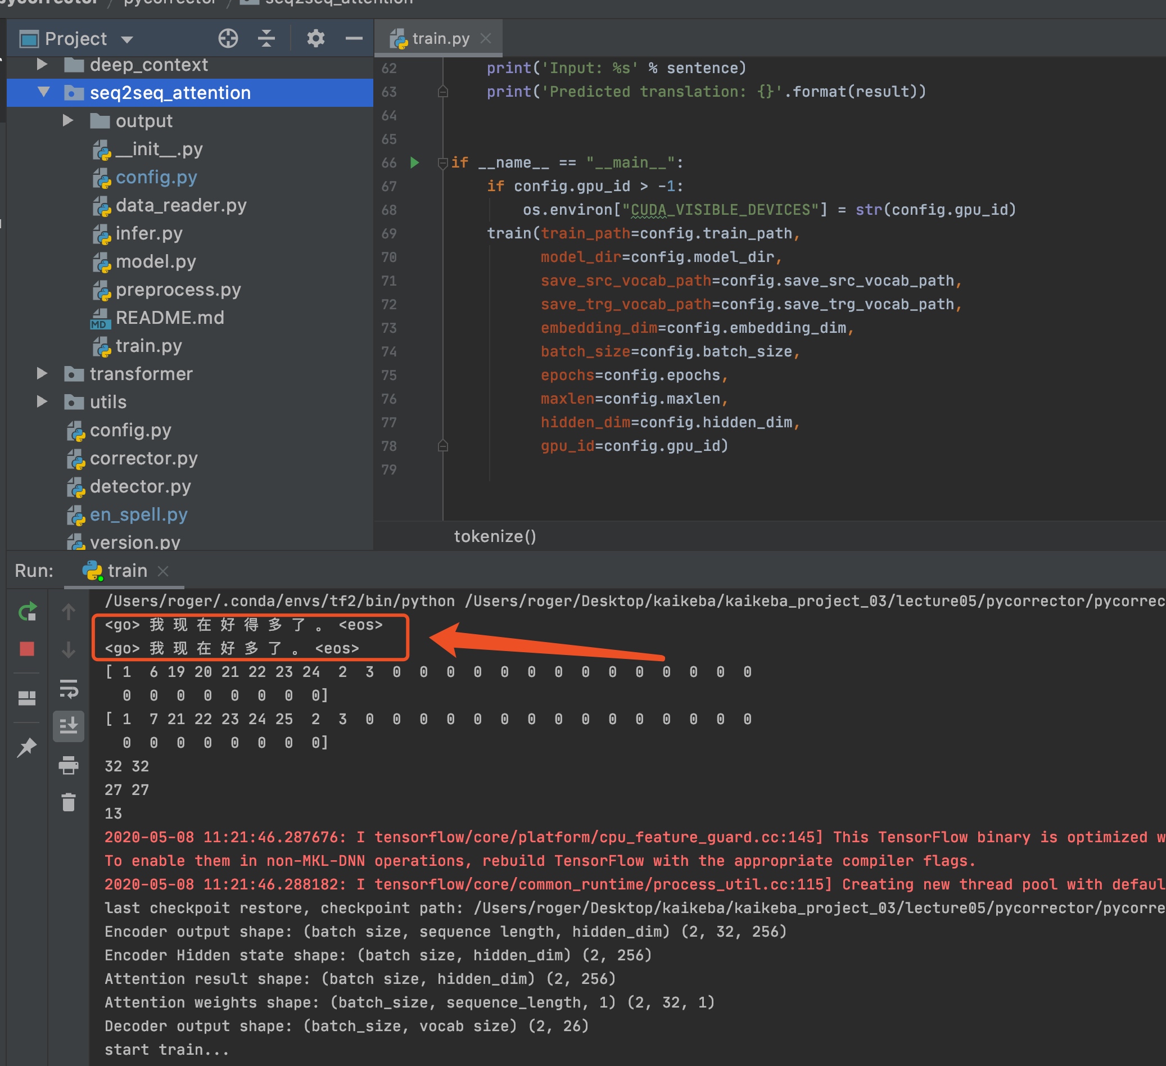
Task: Toggle scroll to end of console
Action: pos(68,726)
